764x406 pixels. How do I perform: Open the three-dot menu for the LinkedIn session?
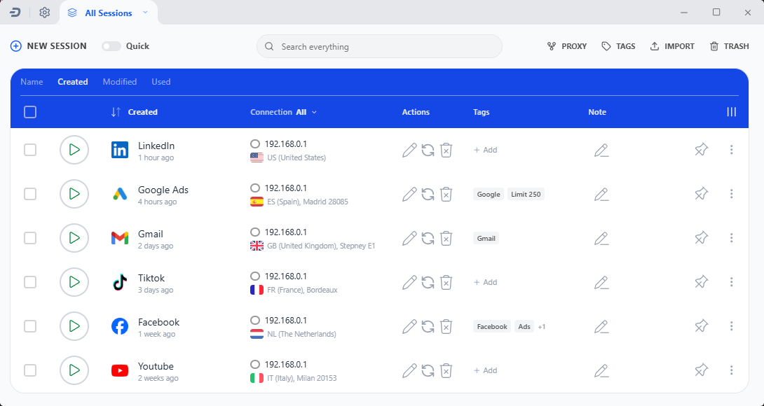click(732, 150)
